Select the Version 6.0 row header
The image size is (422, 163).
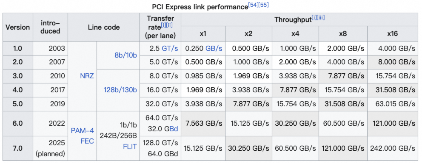[x=18, y=124]
